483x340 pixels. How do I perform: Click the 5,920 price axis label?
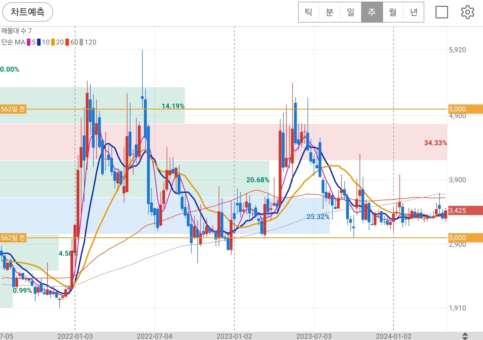tap(457, 50)
